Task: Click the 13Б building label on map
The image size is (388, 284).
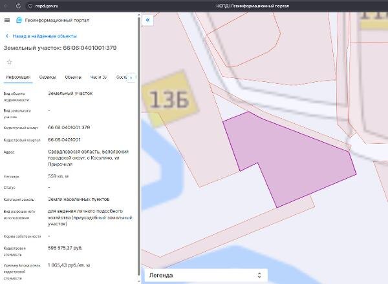Action: [169, 99]
